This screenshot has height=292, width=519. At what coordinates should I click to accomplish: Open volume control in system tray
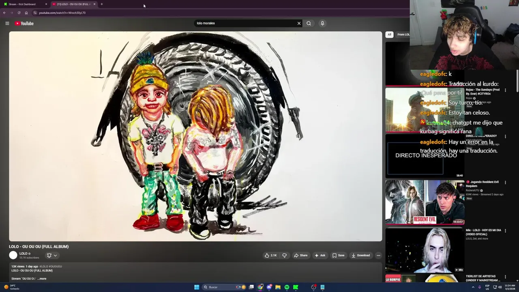[500, 287]
